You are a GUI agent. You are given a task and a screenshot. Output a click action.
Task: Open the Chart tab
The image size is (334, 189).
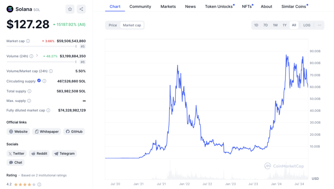(x=115, y=7)
